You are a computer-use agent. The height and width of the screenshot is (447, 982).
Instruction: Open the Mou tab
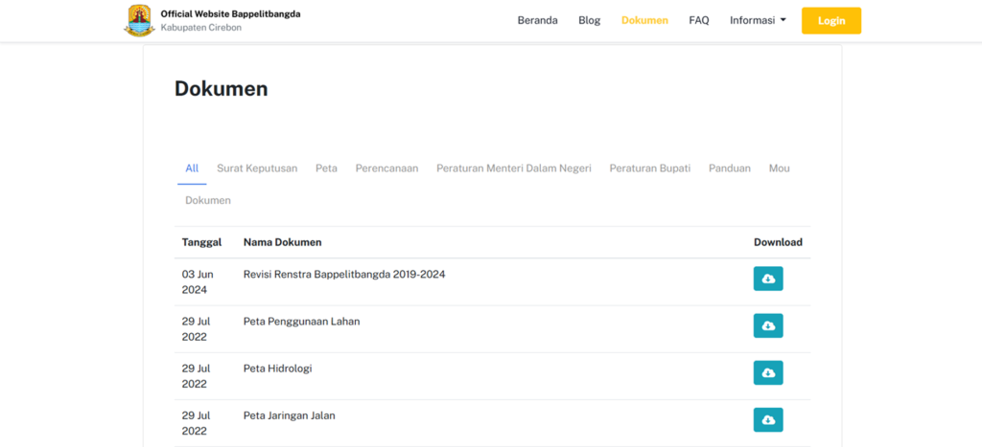point(779,168)
